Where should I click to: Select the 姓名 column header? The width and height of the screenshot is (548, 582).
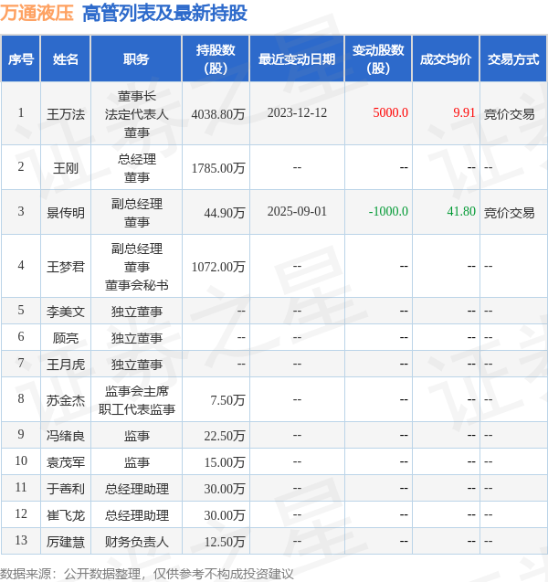65,59
